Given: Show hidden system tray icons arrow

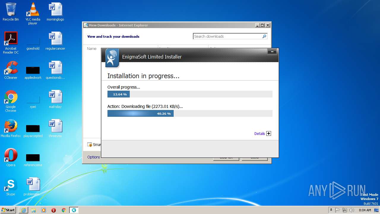Looking at the screenshot, I should click(x=331, y=210).
